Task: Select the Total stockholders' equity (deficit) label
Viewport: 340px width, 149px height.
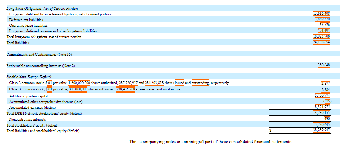Action: [x=33, y=125]
